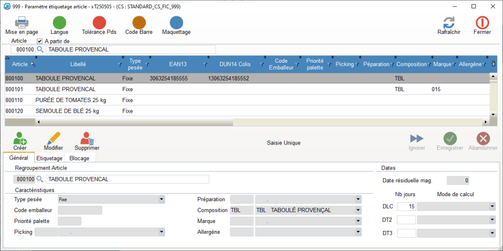Expand the DLC Mode de calcul dropdown
Image resolution: width=503 pixels, height=251 pixels.
(x=492, y=207)
